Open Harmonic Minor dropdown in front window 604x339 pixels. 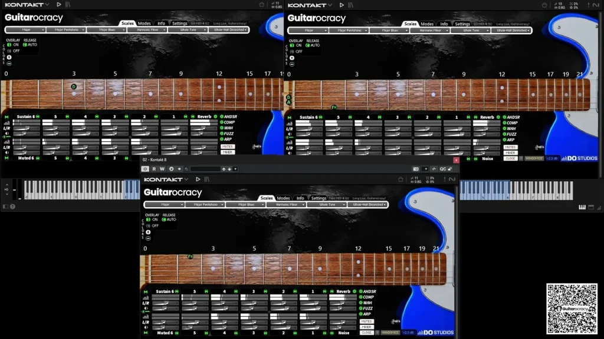[x=286, y=204]
